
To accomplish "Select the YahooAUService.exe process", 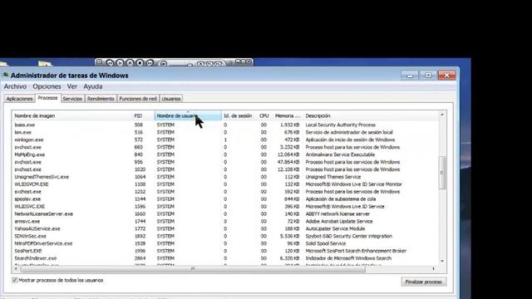I will [x=225, y=229].
